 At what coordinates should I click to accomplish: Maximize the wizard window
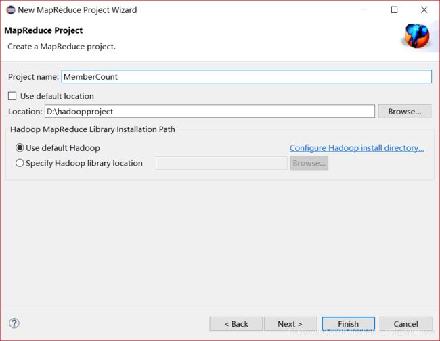394,10
